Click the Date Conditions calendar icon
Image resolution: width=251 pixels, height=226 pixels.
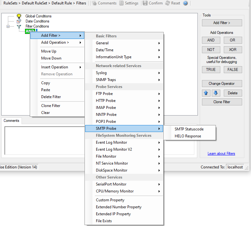(19, 21)
